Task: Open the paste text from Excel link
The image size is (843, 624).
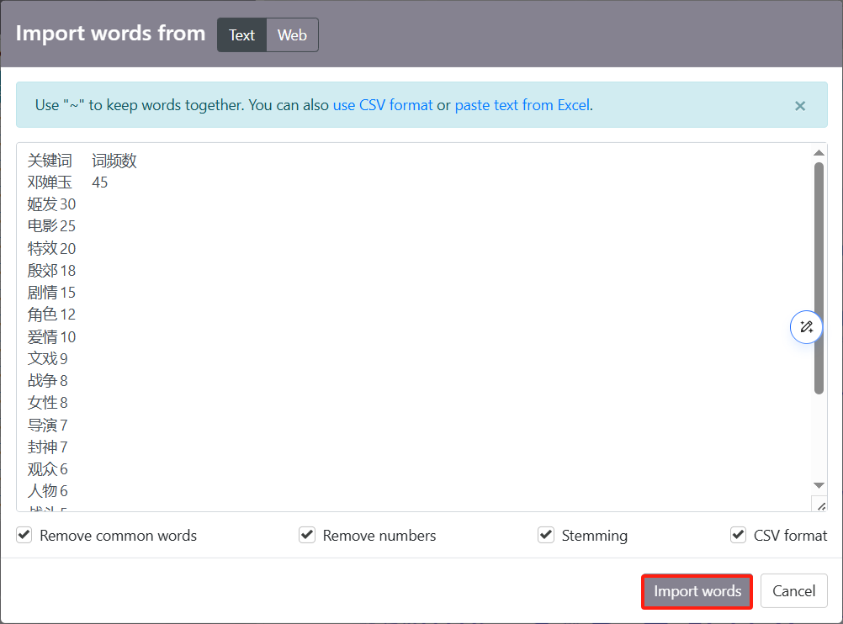Action: pos(522,105)
